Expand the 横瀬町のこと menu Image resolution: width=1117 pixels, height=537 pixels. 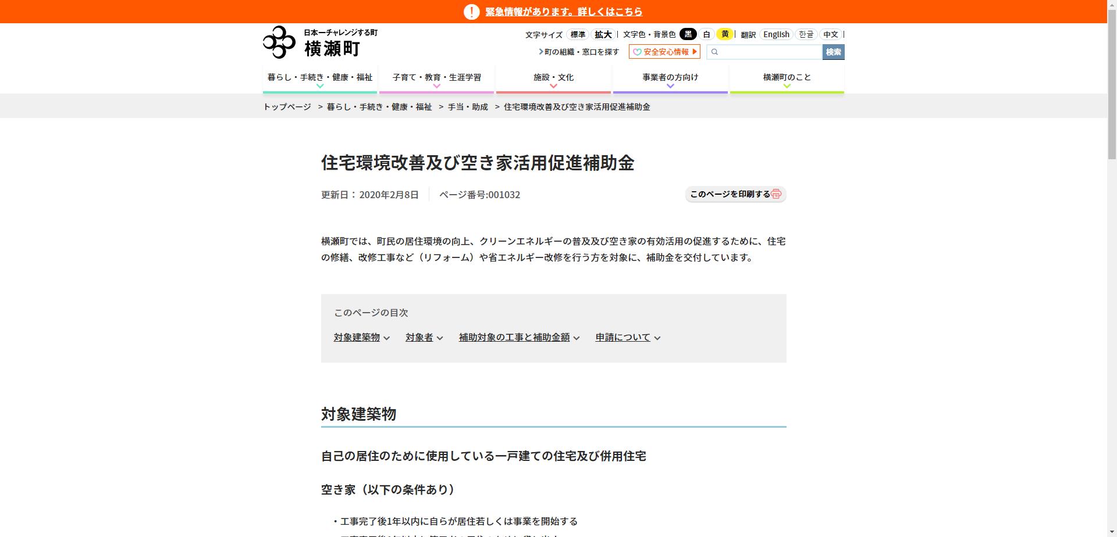[787, 80]
